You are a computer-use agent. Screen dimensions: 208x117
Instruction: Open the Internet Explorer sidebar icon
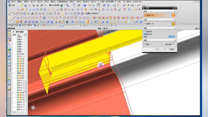[9, 56]
